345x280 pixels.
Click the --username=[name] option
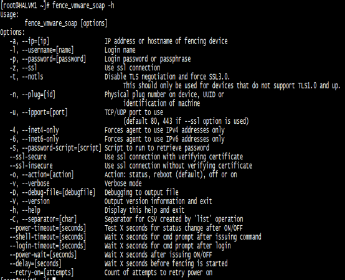click(47, 50)
